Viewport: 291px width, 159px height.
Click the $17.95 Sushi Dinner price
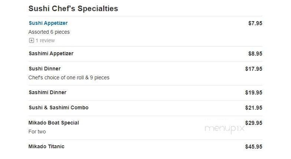(254, 69)
